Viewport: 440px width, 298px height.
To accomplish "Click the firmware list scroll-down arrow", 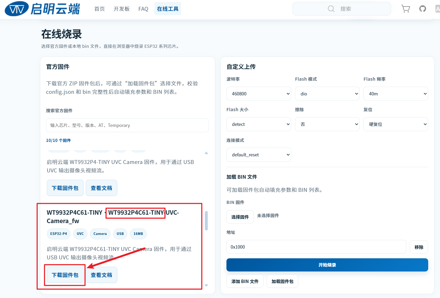I will [x=206, y=285].
